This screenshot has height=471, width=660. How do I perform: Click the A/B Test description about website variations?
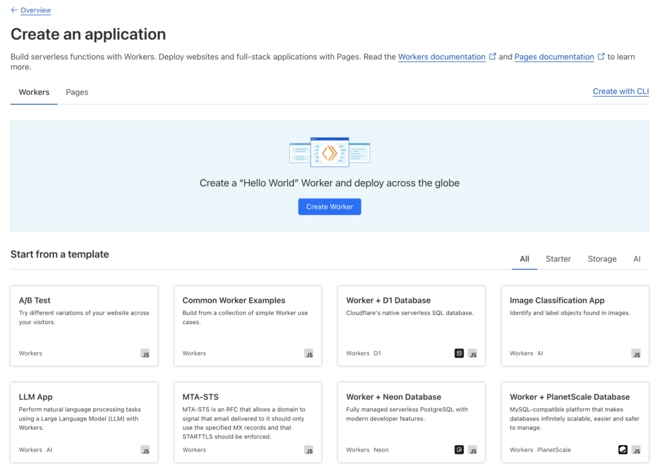coord(84,318)
